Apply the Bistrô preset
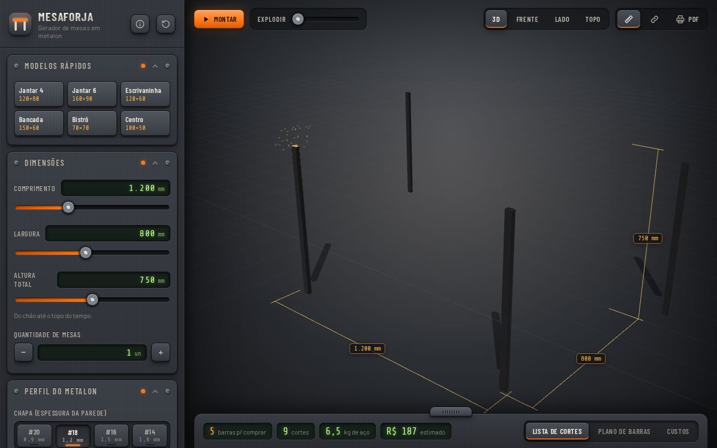717x448 pixels. [92, 123]
